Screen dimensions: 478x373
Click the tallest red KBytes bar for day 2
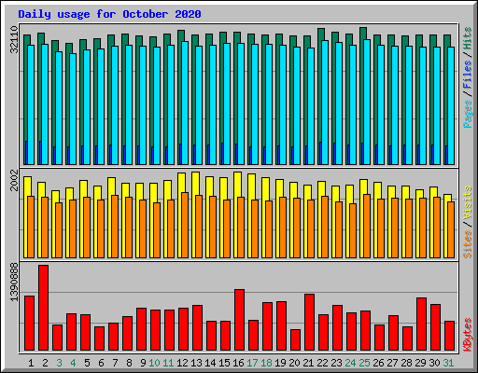click(43, 308)
